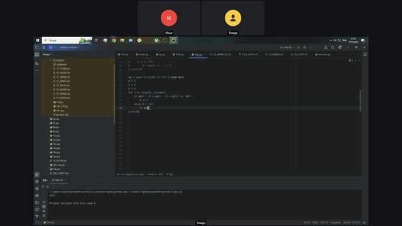Click the 'for r in range' breadcrumb

pos(131,175)
